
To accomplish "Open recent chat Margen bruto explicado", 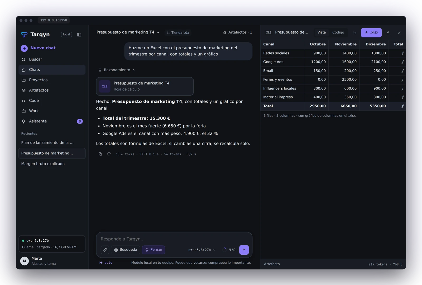I will tap(52, 164).
